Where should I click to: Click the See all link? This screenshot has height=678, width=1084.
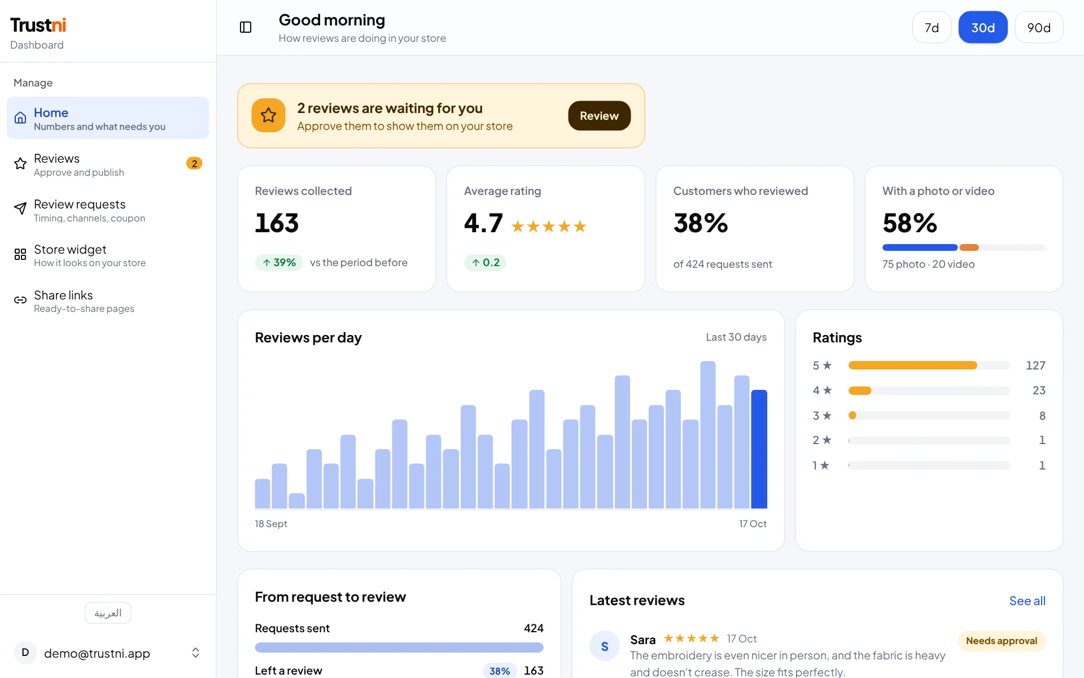1027,601
